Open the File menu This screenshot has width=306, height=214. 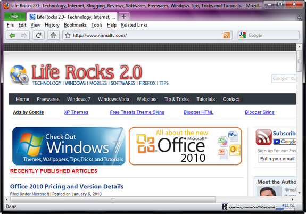[10, 25]
